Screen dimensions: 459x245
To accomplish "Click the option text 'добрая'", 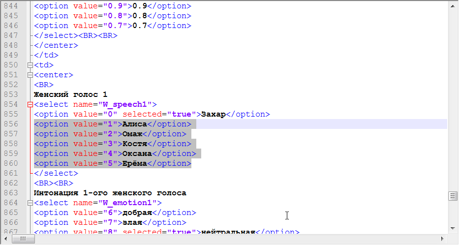I will (137, 213).
